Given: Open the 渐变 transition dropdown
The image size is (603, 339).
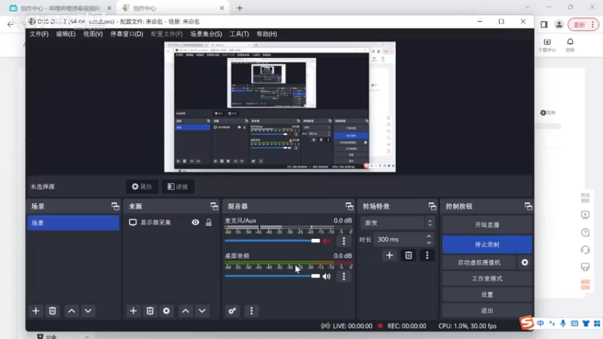Looking at the screenshot, I should (398, 222).
